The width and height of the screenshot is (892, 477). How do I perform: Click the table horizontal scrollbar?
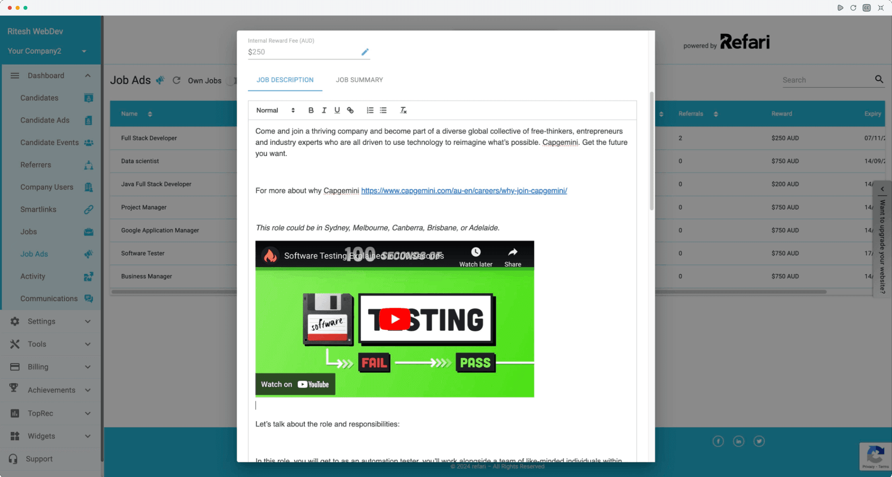pyautogui.click(x=468, y=292)
